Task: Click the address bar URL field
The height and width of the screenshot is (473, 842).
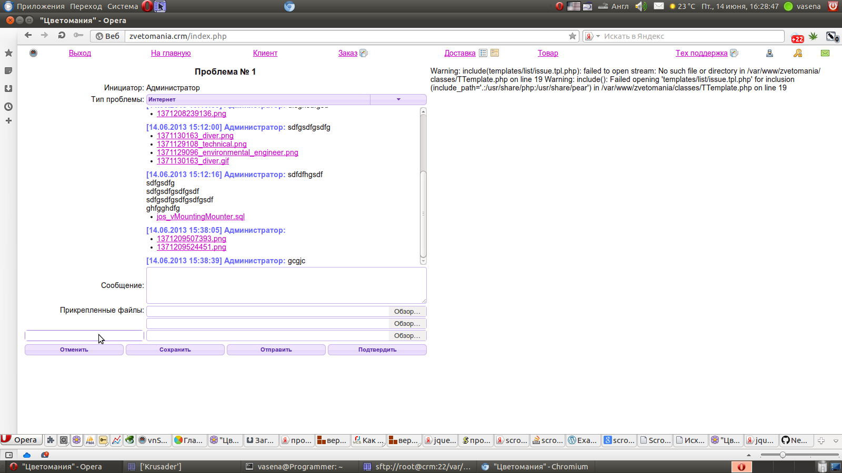Action: (345, 36)
